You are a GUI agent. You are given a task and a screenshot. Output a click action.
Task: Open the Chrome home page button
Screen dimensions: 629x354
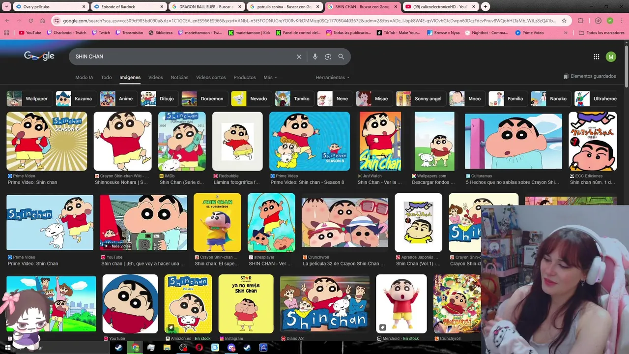tap(42, 21)
